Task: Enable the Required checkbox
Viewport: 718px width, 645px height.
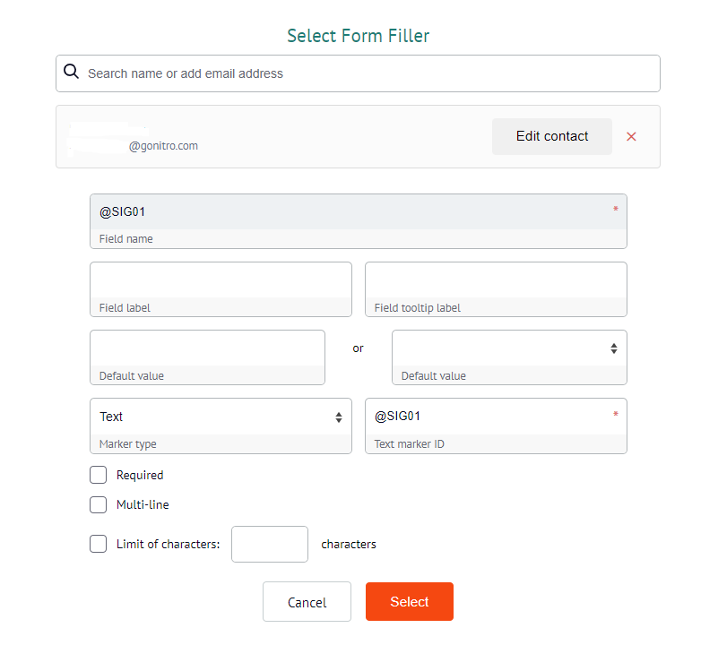Action: point(98,475)
